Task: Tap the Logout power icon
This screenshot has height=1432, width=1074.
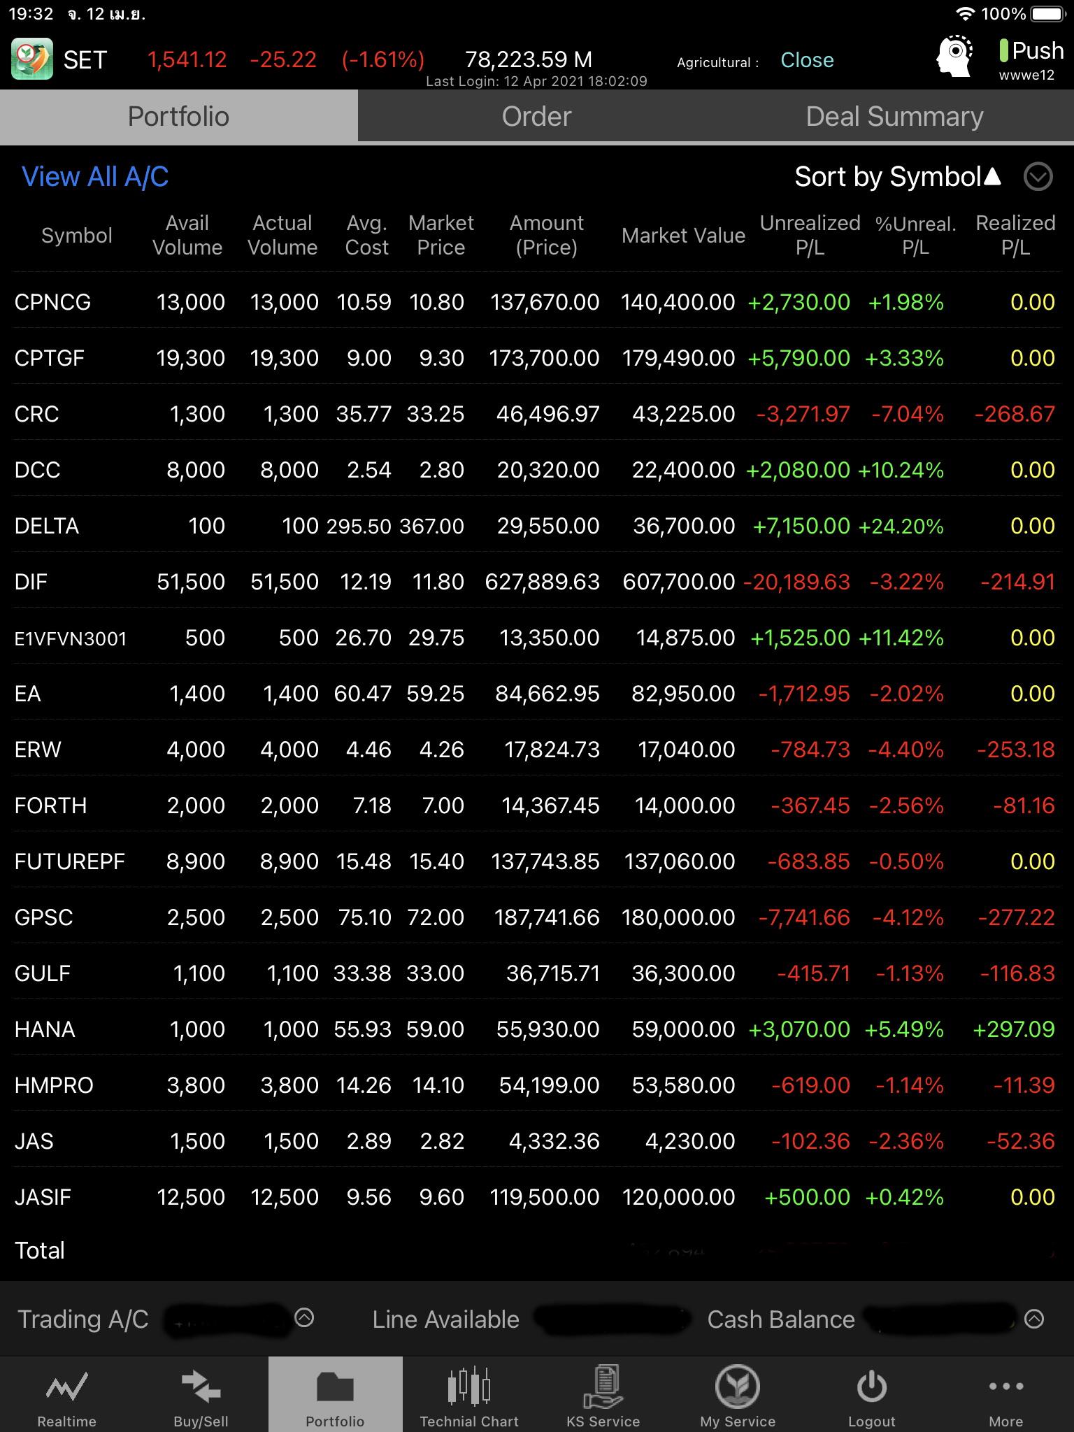Action: (x=872, y=1386)
